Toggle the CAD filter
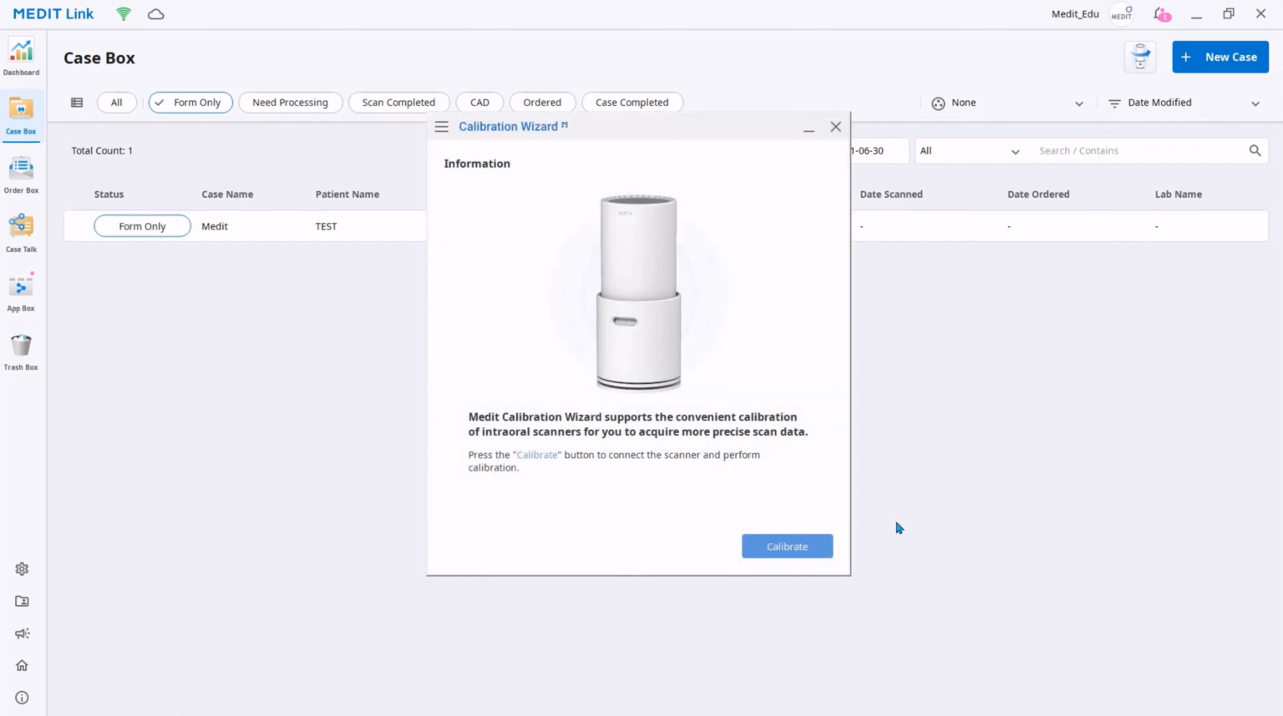1283x716 pixels. (479, 103)
